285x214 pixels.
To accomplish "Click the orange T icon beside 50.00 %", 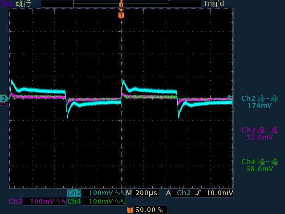I will 130,210.
